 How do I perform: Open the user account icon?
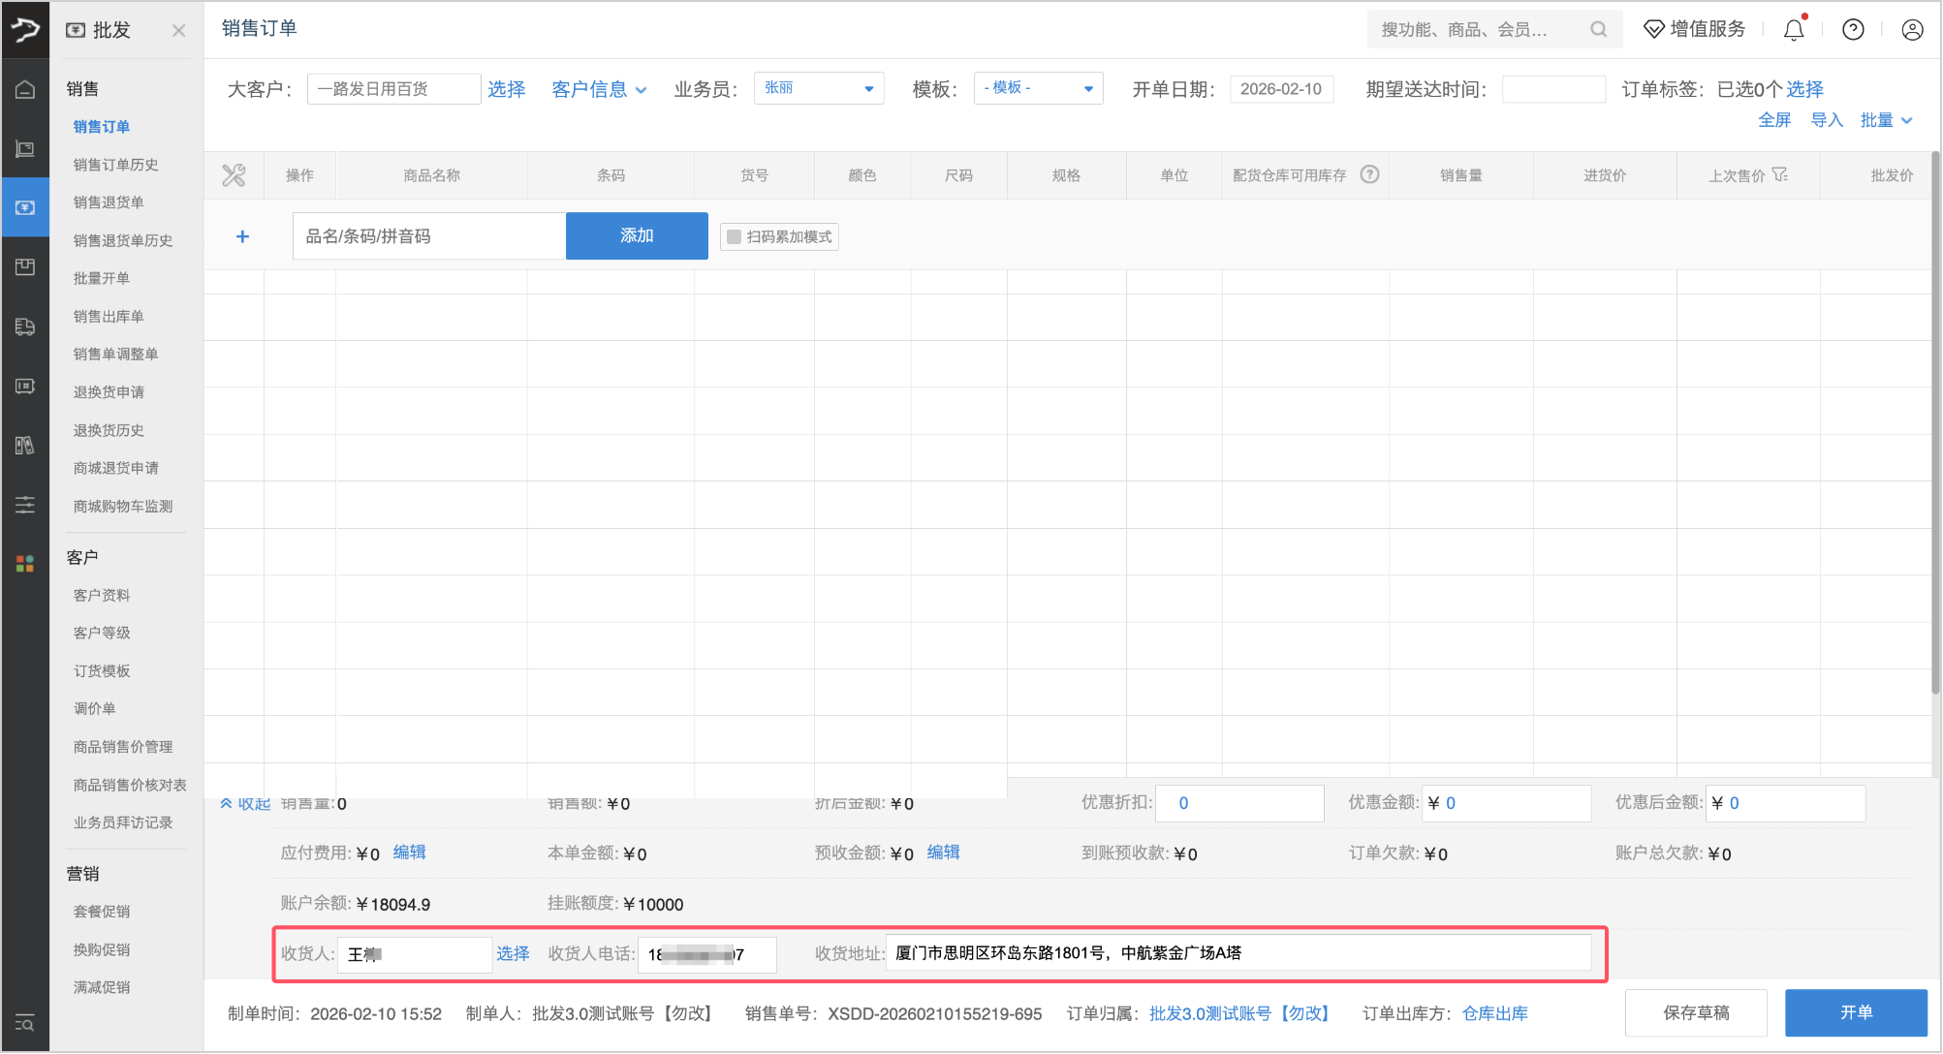1911,29
